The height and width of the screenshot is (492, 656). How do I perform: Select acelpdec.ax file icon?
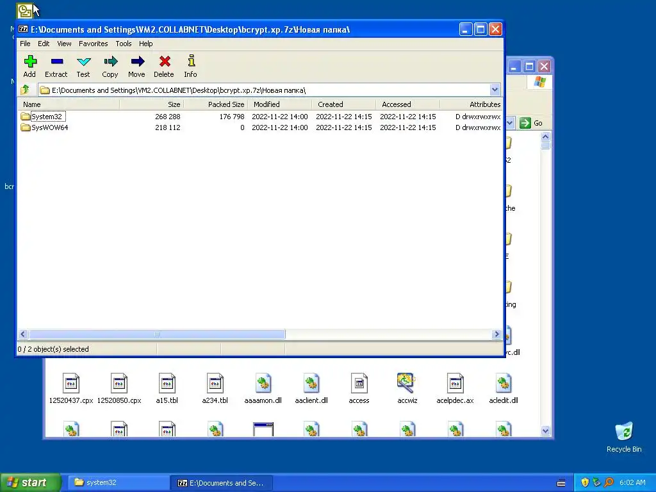(455, 389)
